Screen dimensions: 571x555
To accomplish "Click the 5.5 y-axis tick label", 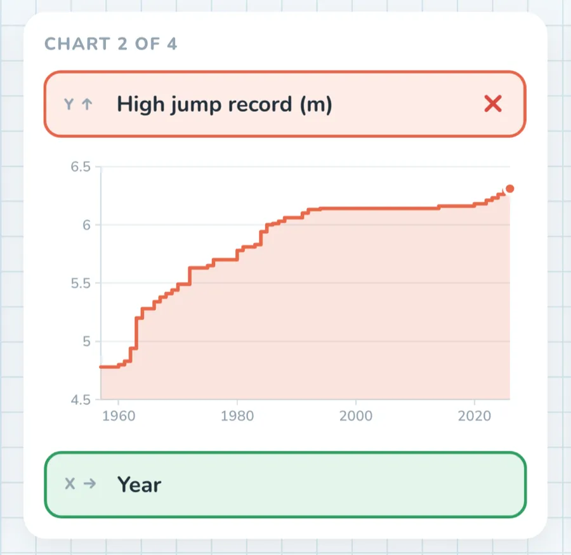I will click(81, 283).
